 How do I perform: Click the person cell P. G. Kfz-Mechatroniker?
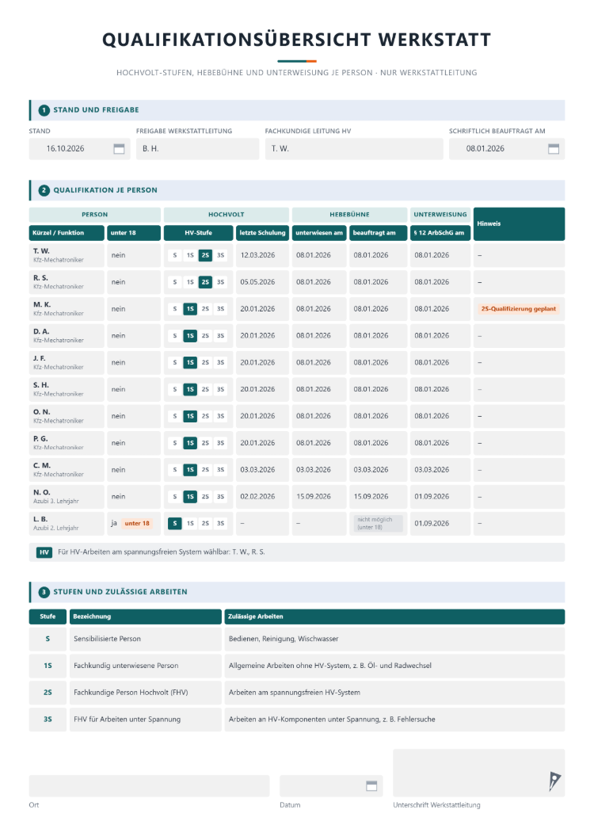coord(67,443)
